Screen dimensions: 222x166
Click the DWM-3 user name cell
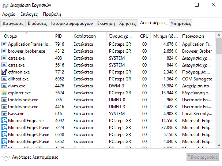pyautogui.click(x=116, y=86)
